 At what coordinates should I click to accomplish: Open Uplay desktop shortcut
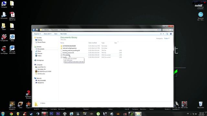(x=12, y=38)
